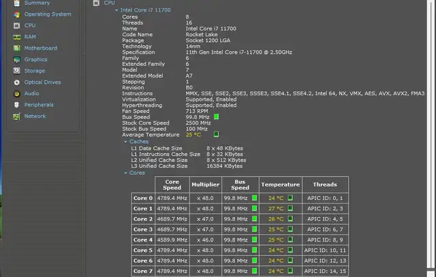Click the Operating System Windows flag icon
436x277 pixels.
coord(16,14)
